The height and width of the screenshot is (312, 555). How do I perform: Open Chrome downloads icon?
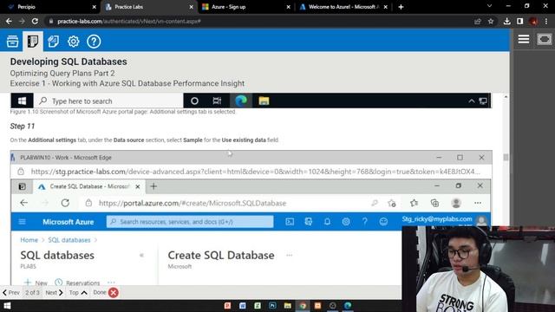(x=506, y=21)
